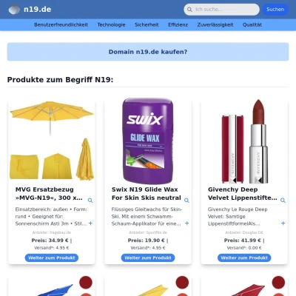
Task: Expand Swix Glide Wax description plus icon
Action: (187, 223)
